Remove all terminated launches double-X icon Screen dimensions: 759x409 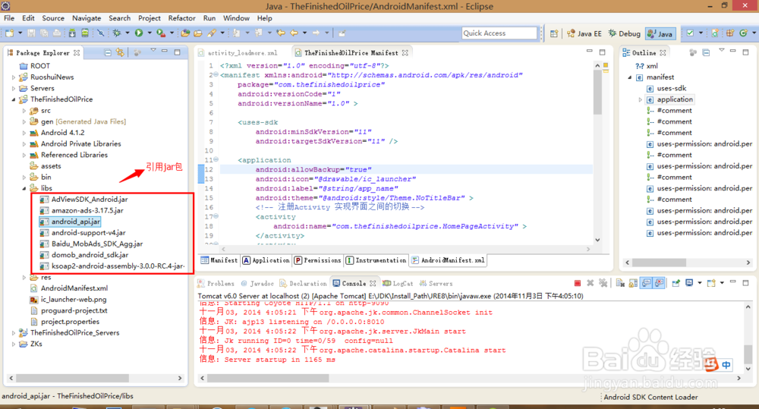[x=603, y=283]
